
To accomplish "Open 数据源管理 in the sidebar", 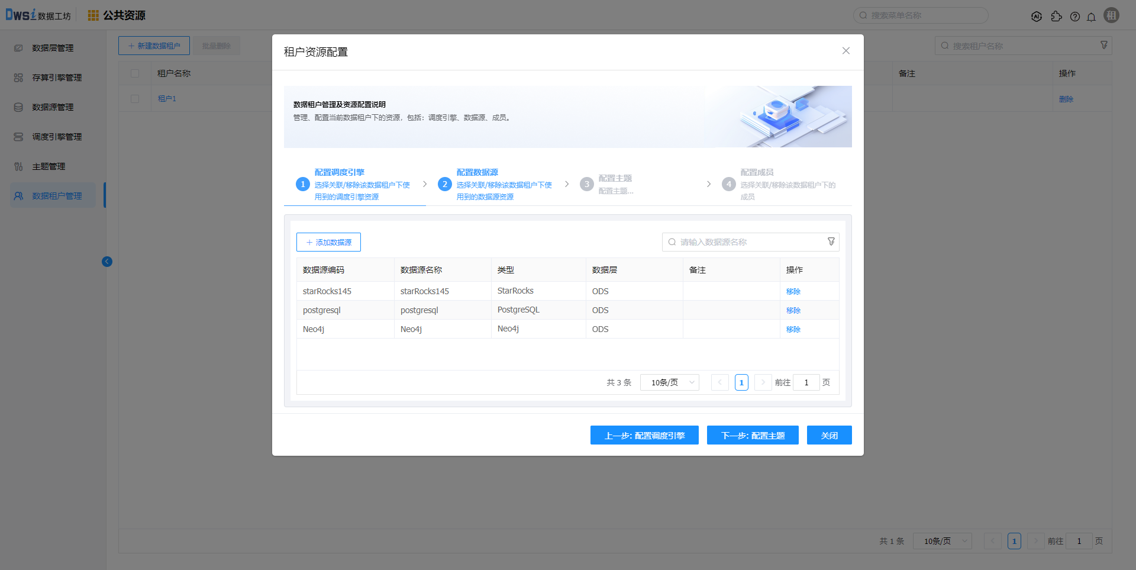I will tap(53, 107).
